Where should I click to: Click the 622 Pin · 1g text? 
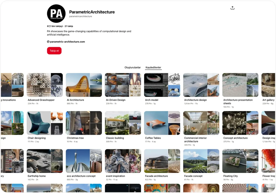150,180
